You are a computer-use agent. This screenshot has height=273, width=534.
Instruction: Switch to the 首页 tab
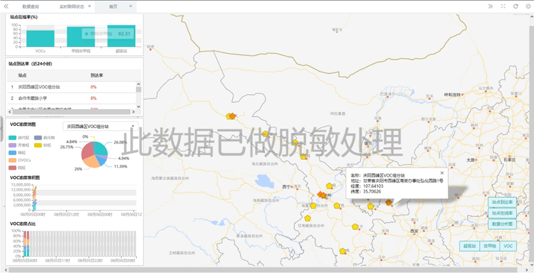[113, 6]
